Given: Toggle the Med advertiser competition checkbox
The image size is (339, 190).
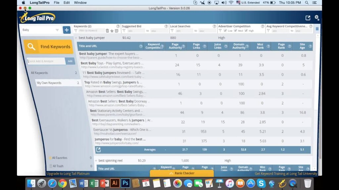Looking at the screenshot, I should (x=235, y=31).
